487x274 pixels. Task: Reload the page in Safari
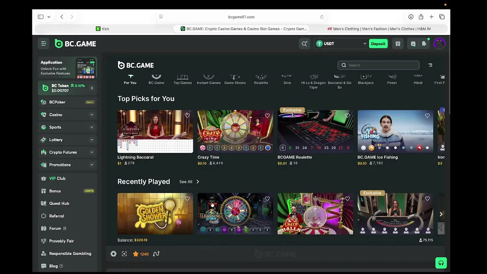(x=322, y=17)
